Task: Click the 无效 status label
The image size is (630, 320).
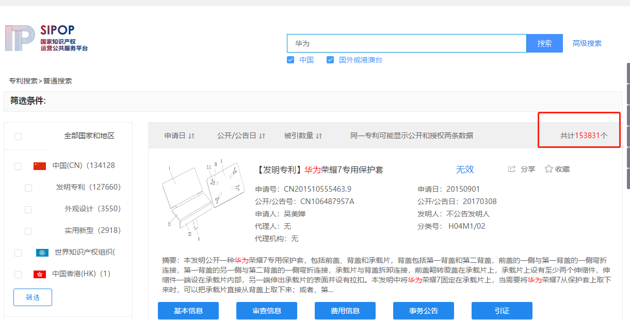Action: coord(465,169)
